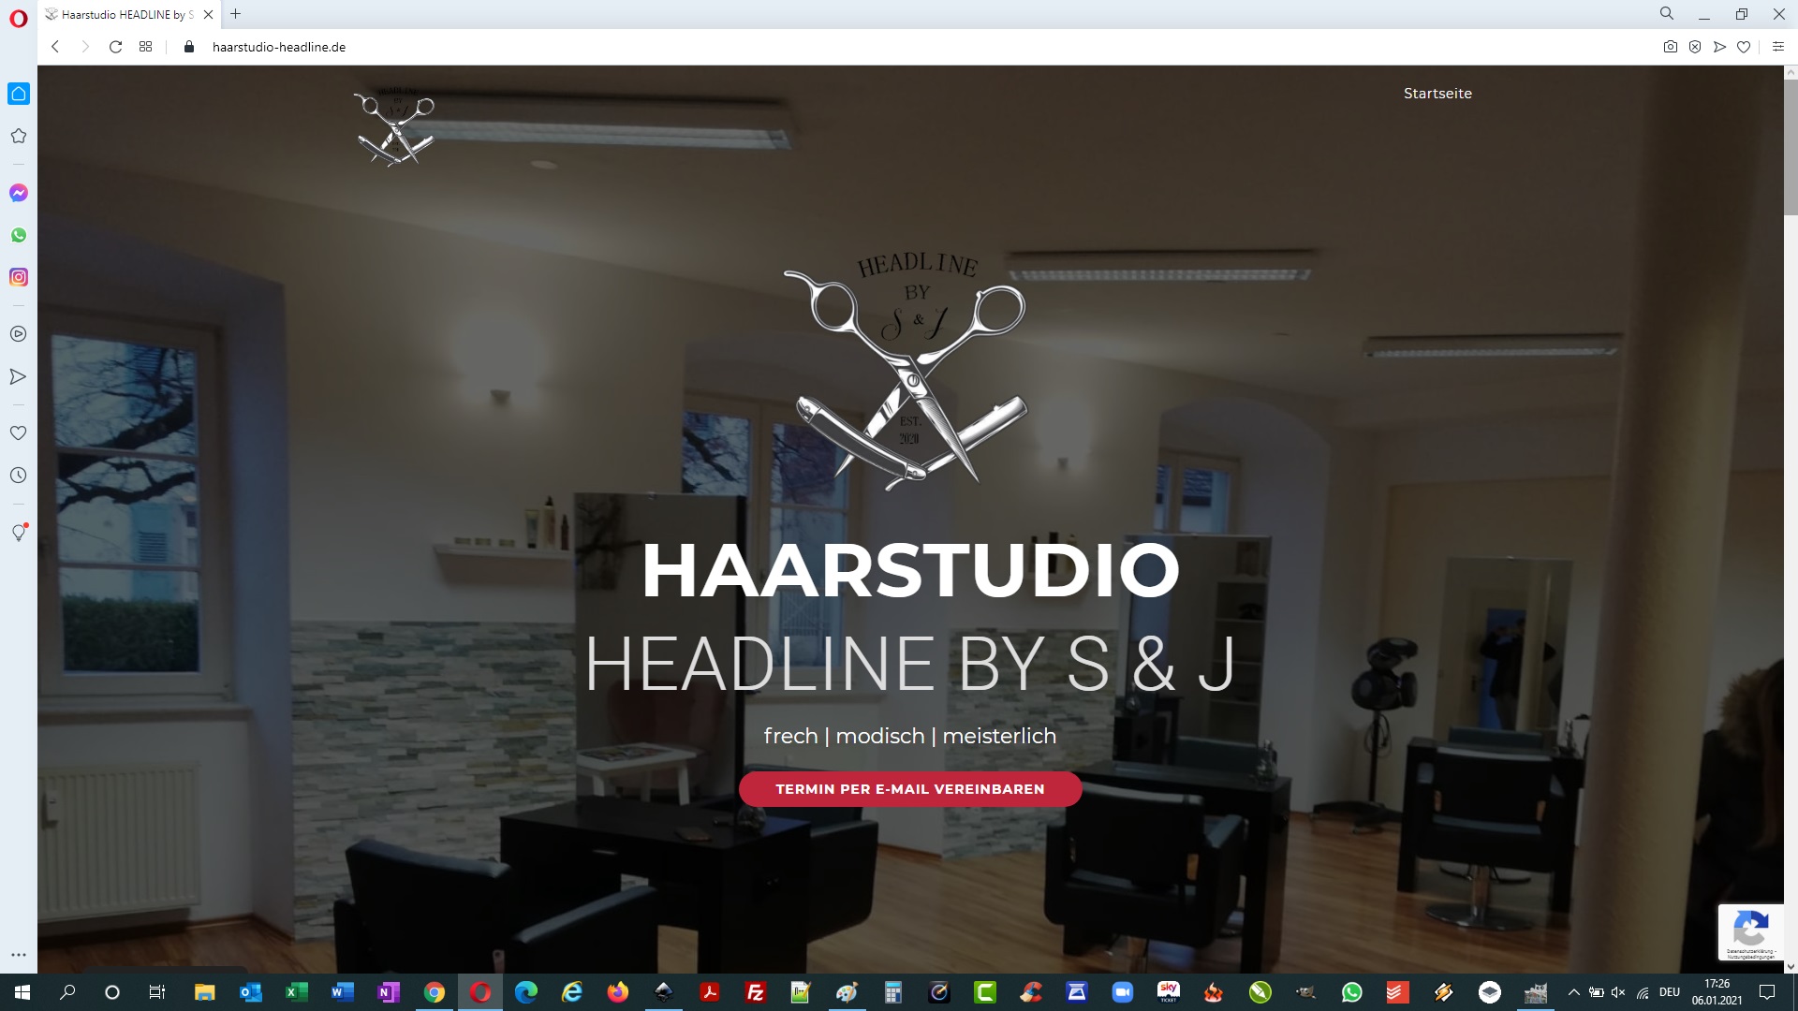Add page to bookmarks heart icon
Screen dimensions: 1798x1011
(1744, 47)
